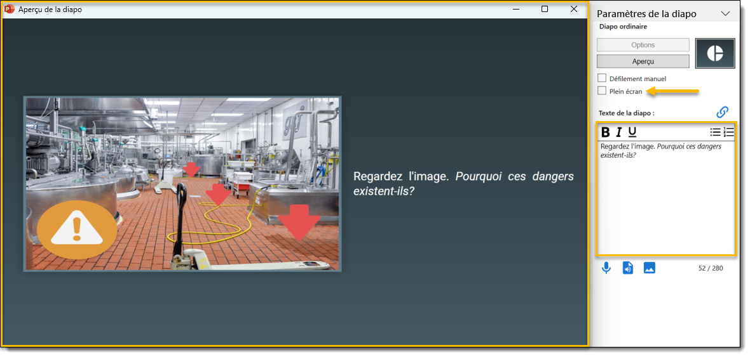Insert a numbered list in slide text
This screenshot has width=750, height=357.
pyautogui.click(x=728, y=132)
